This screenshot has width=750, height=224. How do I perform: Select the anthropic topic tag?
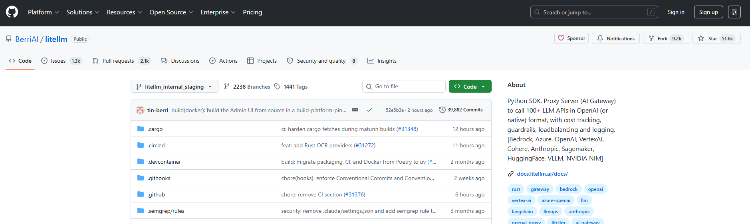tap(579, 212)
